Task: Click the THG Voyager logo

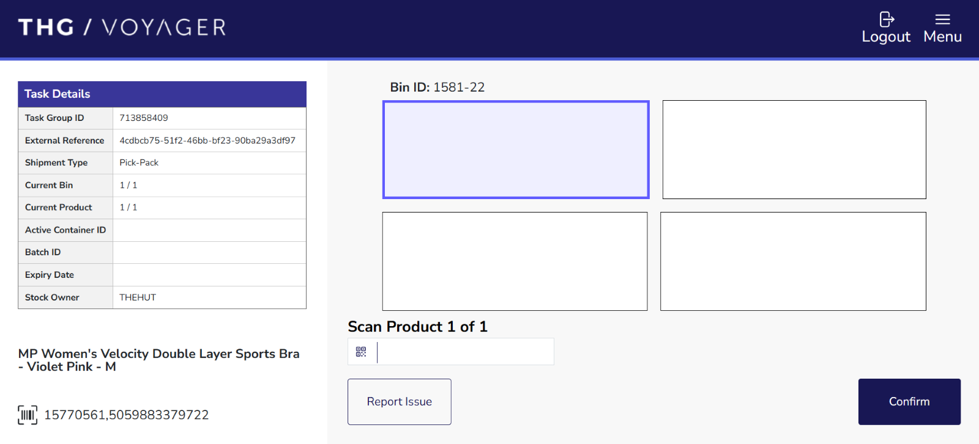Action: click(x=122, y=27)
